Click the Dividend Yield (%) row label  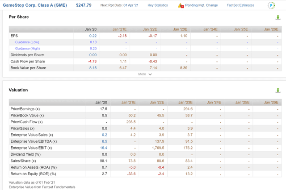25,154
